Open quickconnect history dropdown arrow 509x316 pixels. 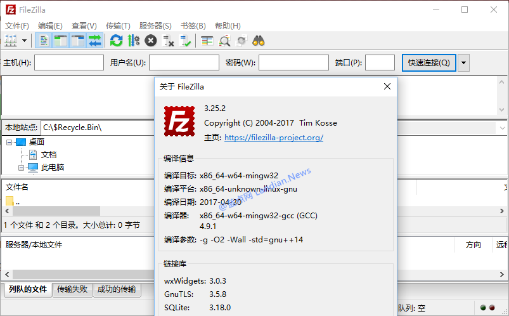(x=463, y=63)
